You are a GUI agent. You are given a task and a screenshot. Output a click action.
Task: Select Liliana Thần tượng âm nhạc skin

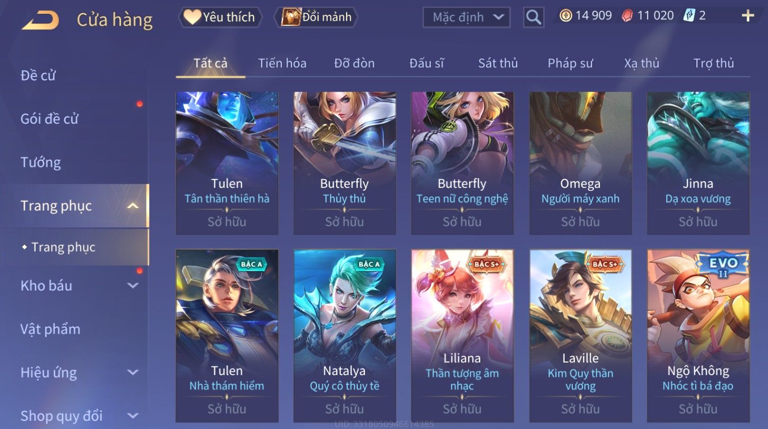coord(462,336)
